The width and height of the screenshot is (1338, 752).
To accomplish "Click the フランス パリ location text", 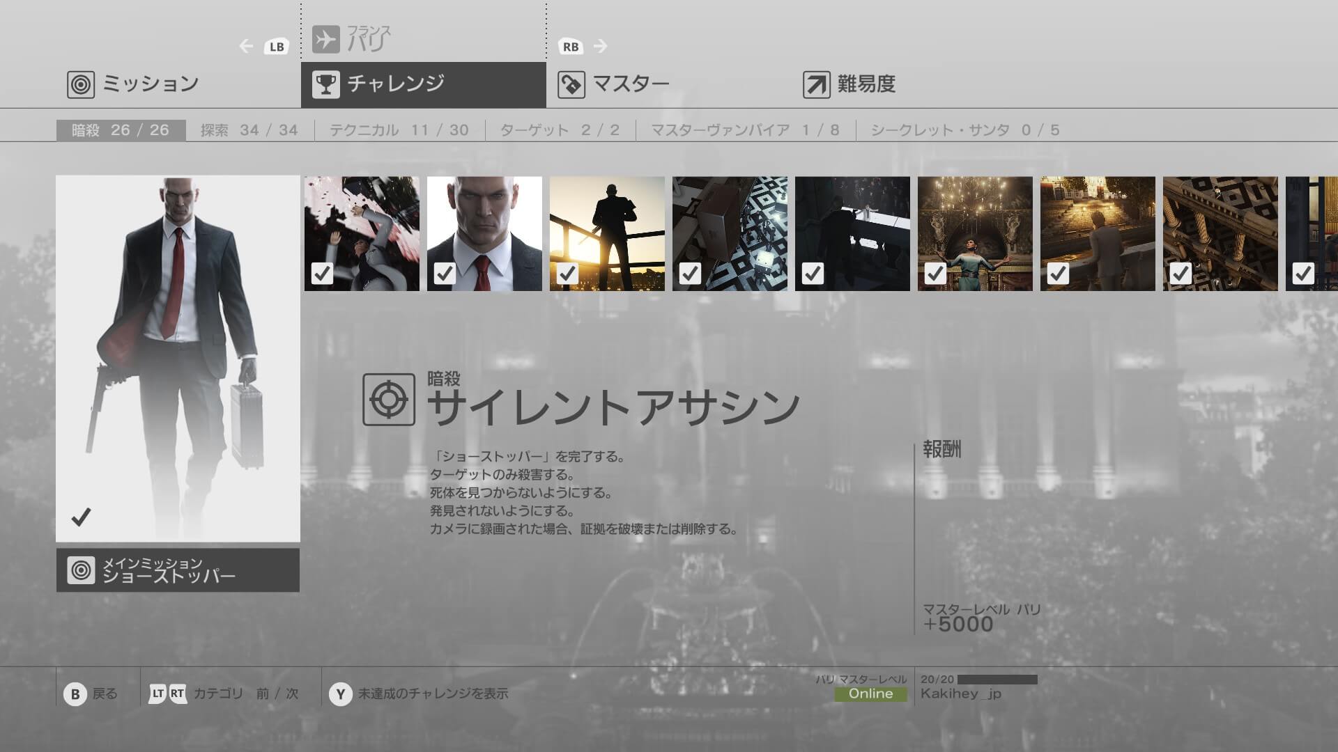I will (x=369, y=39).
